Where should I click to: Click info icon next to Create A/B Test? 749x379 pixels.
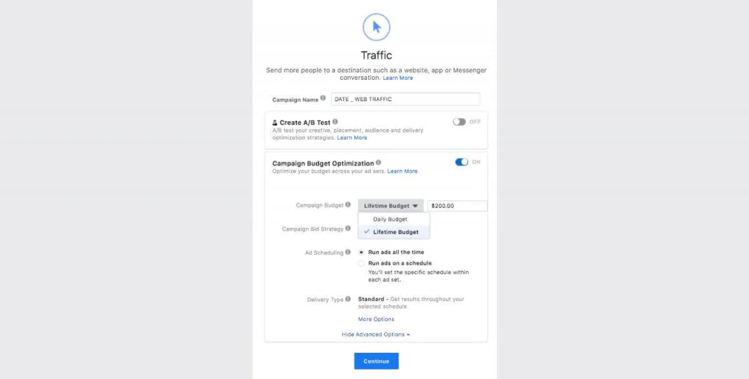coord(335,122)
